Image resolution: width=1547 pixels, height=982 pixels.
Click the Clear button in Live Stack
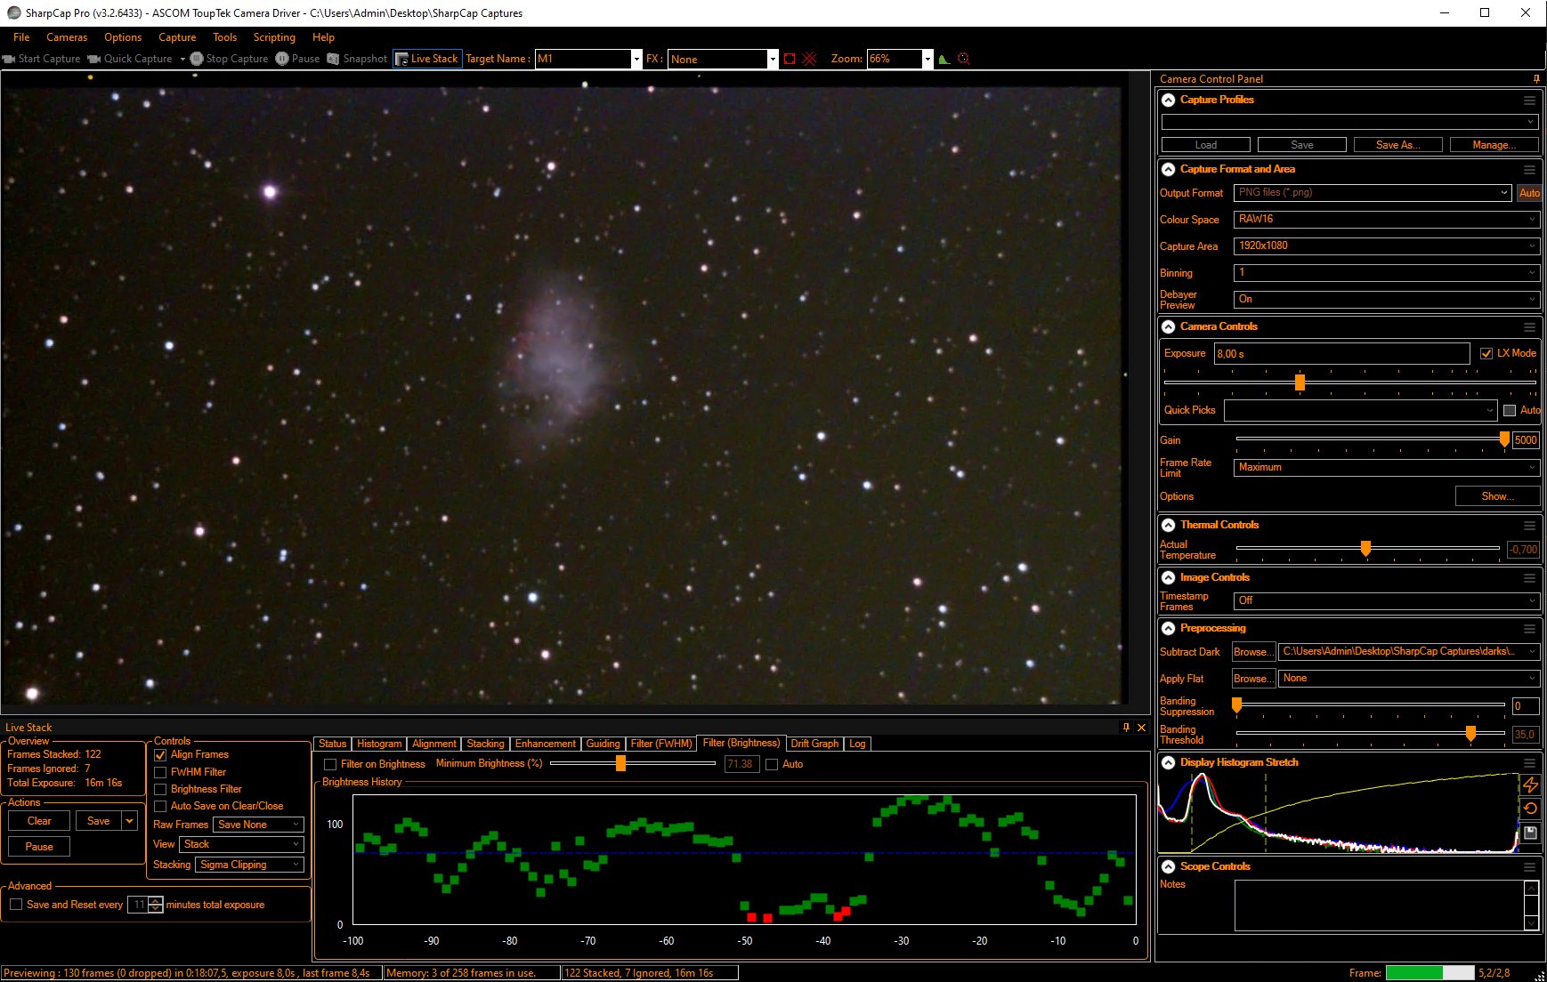(x=39, y=821)
